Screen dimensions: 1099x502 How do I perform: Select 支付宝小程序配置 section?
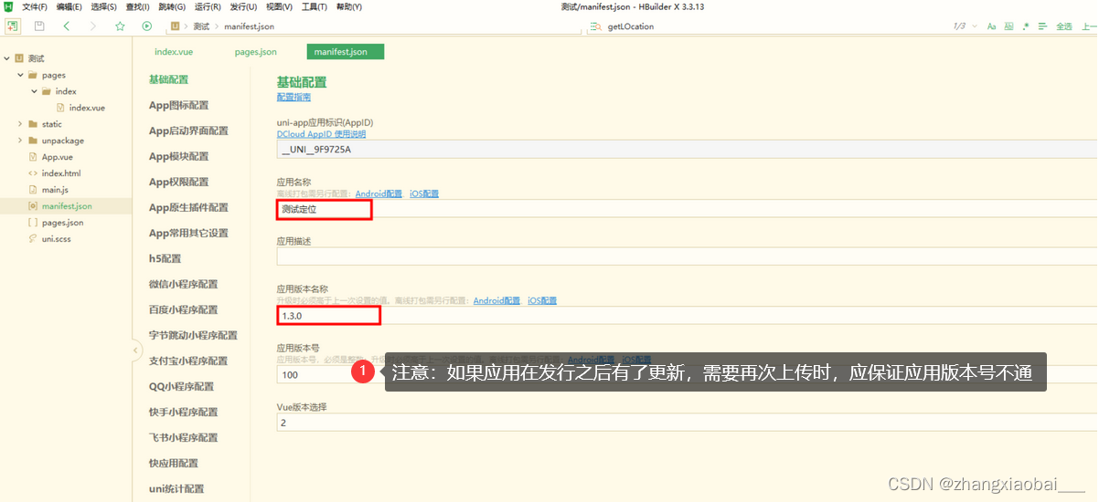click(x=188, y=361)
